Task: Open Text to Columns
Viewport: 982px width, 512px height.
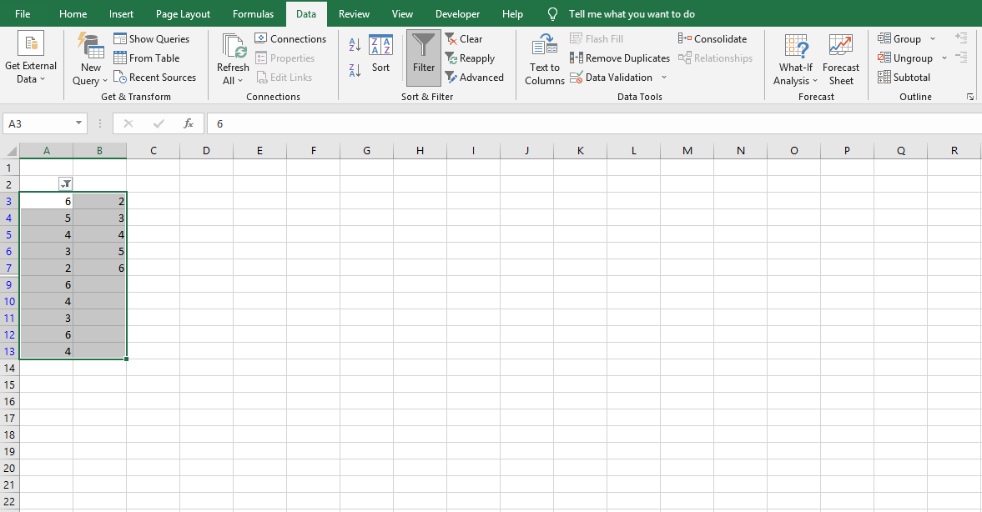Action: 543,58
